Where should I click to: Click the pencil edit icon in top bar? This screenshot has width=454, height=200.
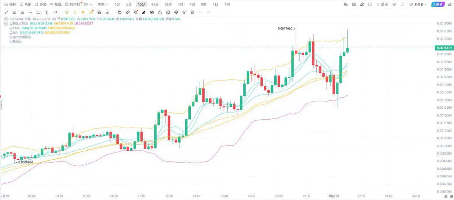click(x=362, y=4)
